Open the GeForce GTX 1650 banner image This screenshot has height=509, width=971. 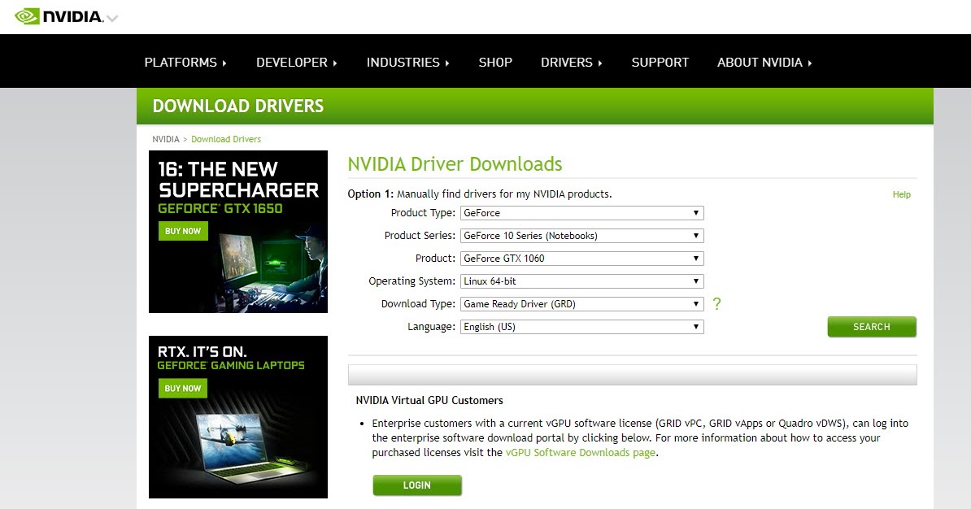[x=237, y=232]
